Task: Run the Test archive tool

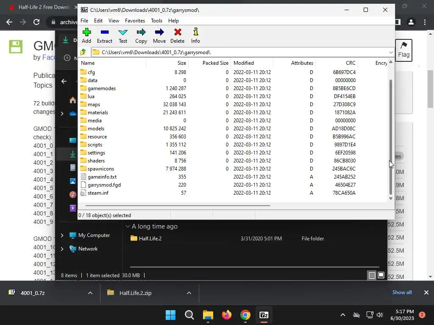Action: point(123,36)
